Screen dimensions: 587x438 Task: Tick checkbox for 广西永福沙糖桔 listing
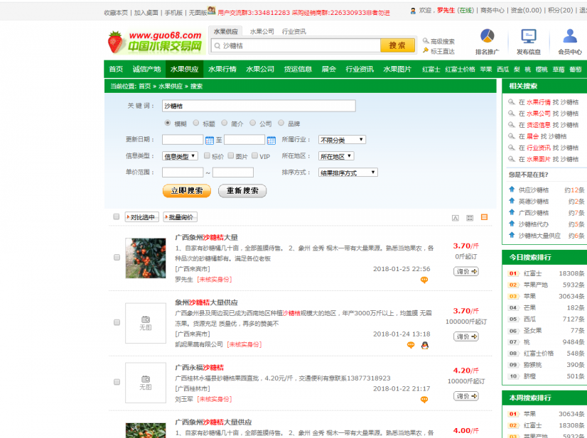tap(117, 382)
